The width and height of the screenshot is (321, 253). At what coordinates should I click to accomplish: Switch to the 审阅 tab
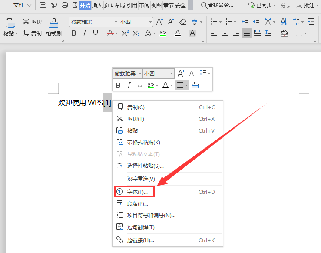[x=144, y=5]
